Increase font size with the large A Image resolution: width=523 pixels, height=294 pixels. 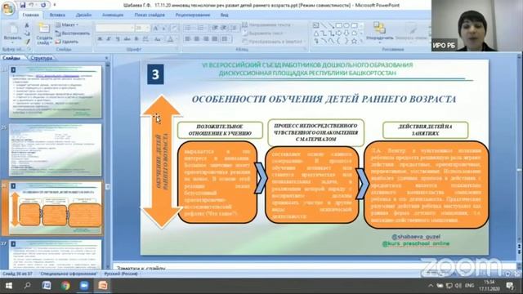coord(155,29)
